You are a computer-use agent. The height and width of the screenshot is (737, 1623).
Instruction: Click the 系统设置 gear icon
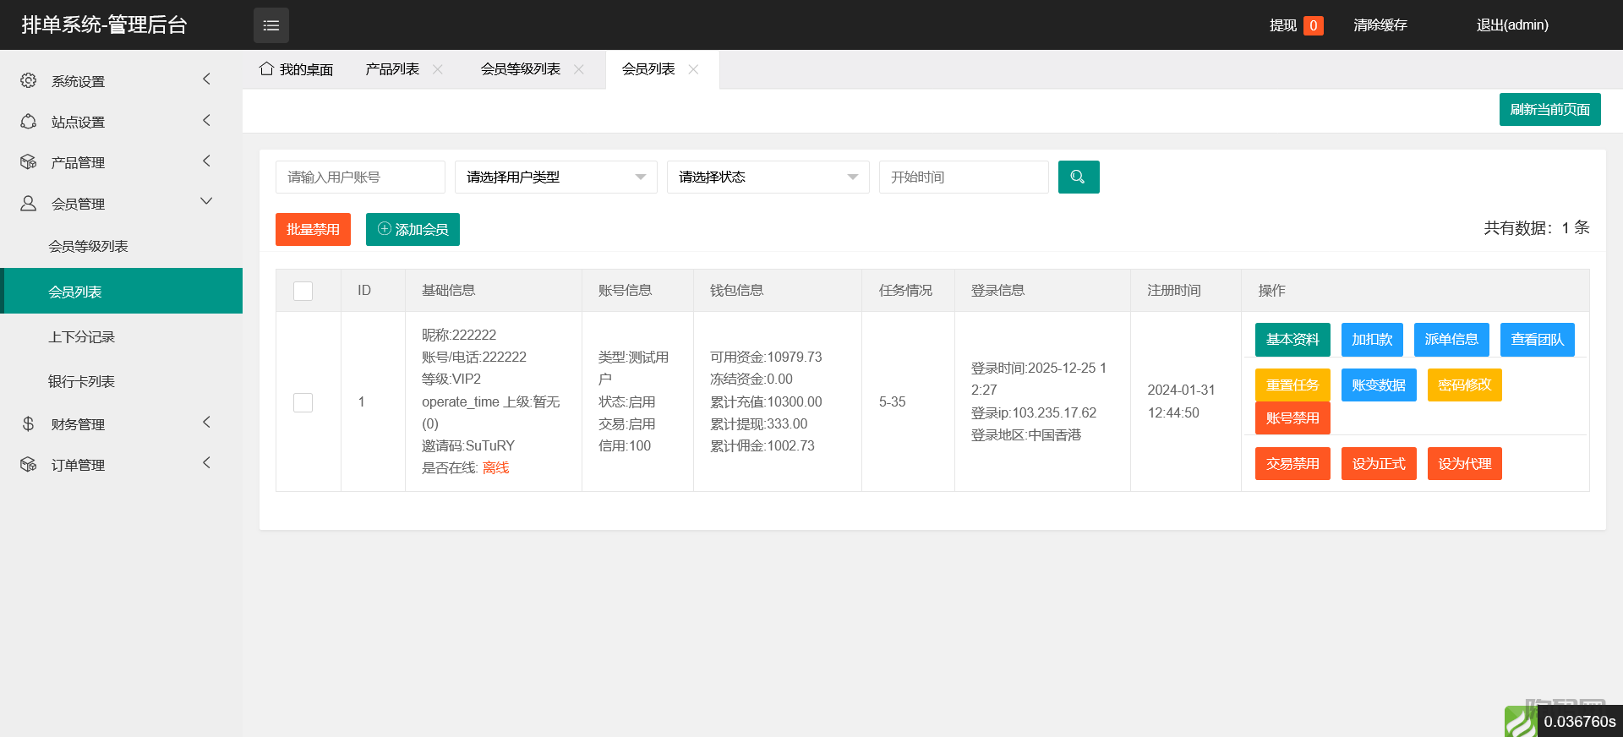[x=29, y=80]
